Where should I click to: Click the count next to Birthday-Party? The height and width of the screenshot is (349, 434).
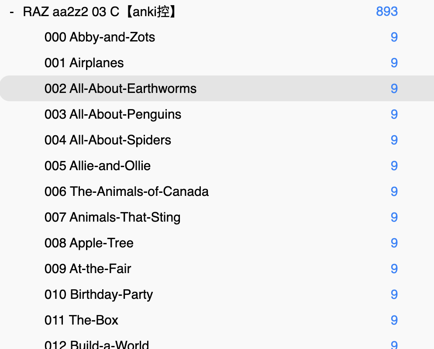point(394,294)
